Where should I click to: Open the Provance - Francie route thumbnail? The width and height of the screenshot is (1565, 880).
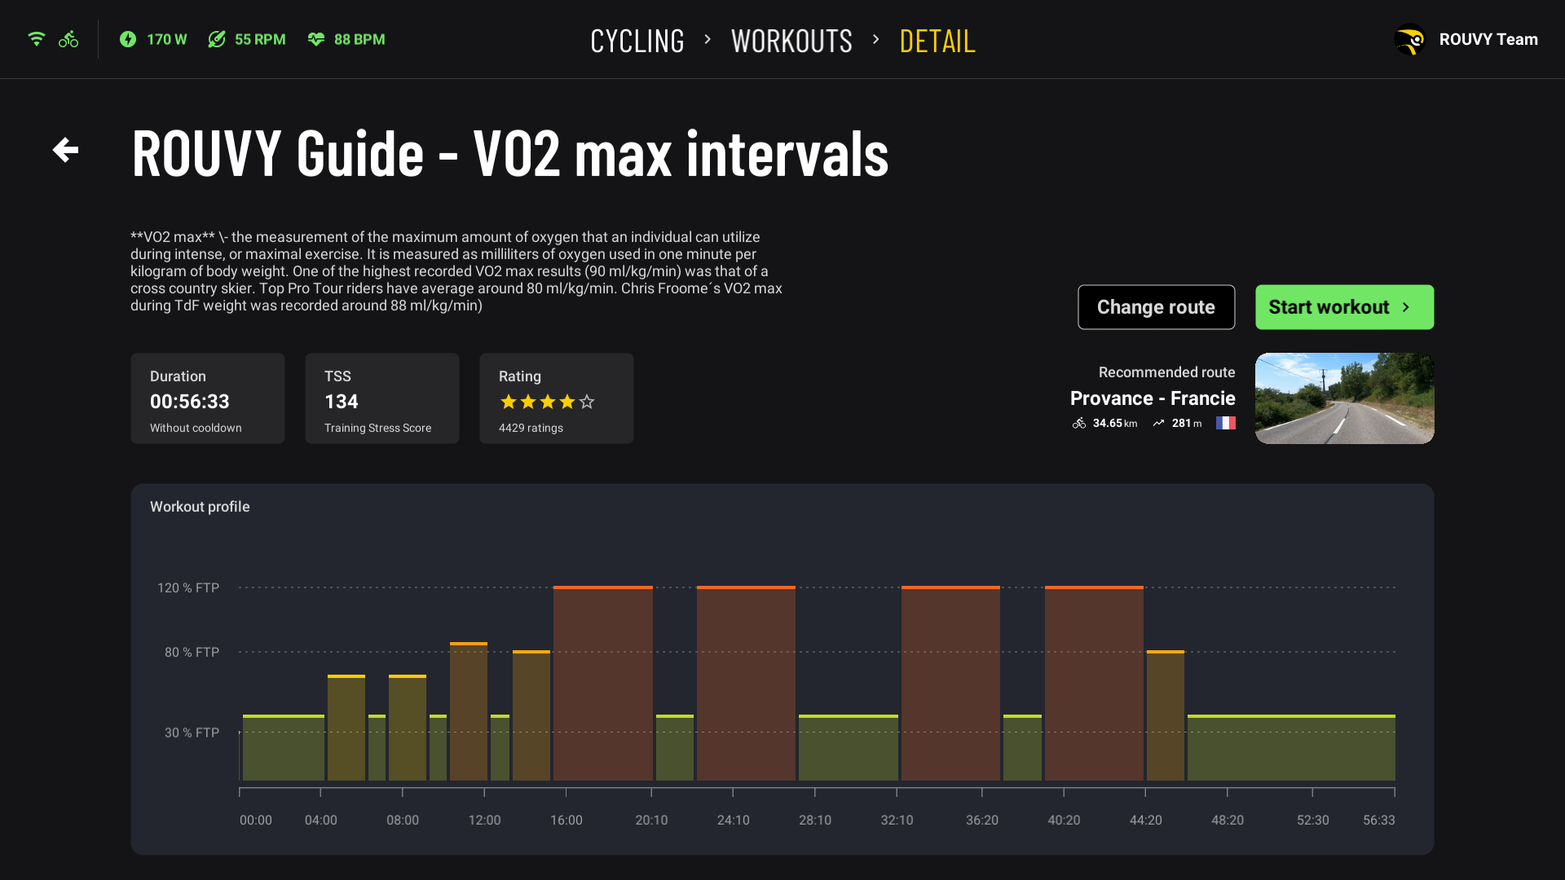(x=1344, y=398)
